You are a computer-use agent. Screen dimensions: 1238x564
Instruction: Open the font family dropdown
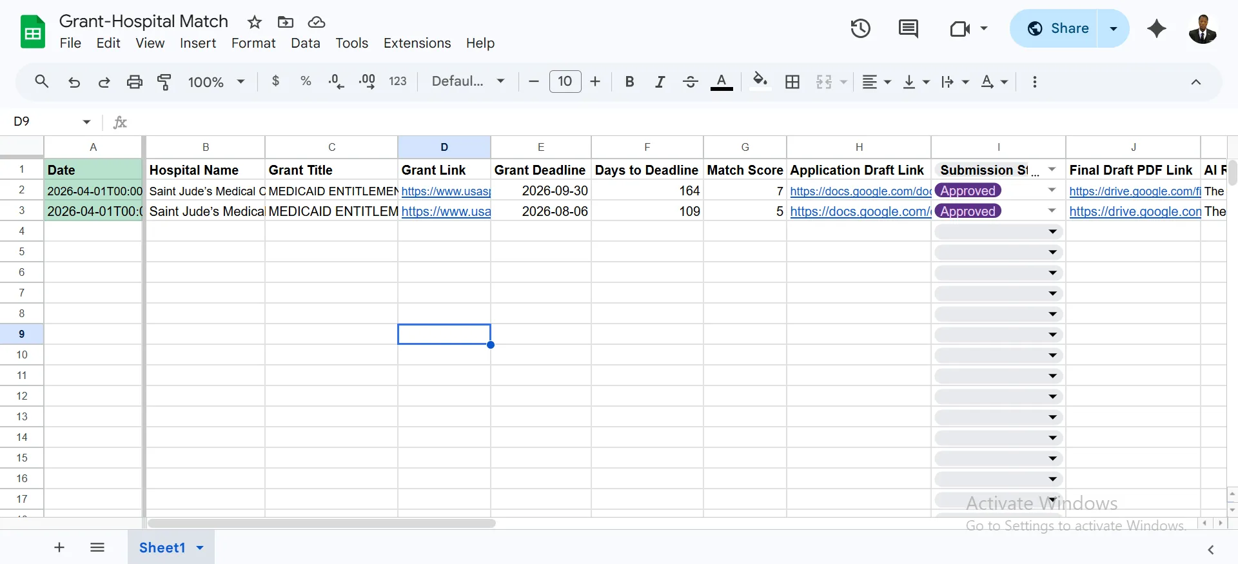click(468, 81)
